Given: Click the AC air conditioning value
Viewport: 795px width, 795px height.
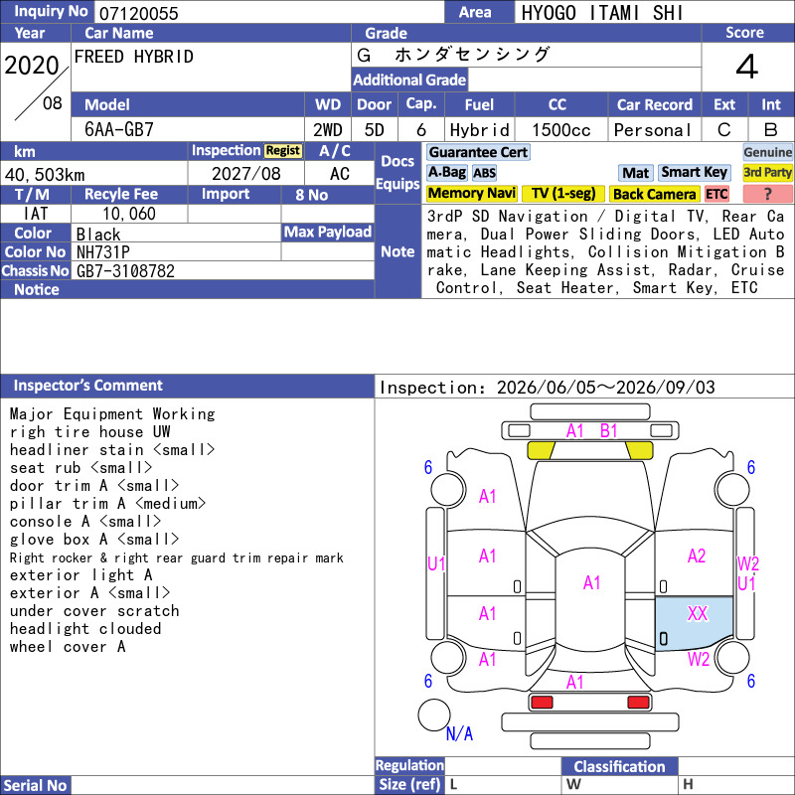Looking at the screenshot, I should [x=339, y=174].
